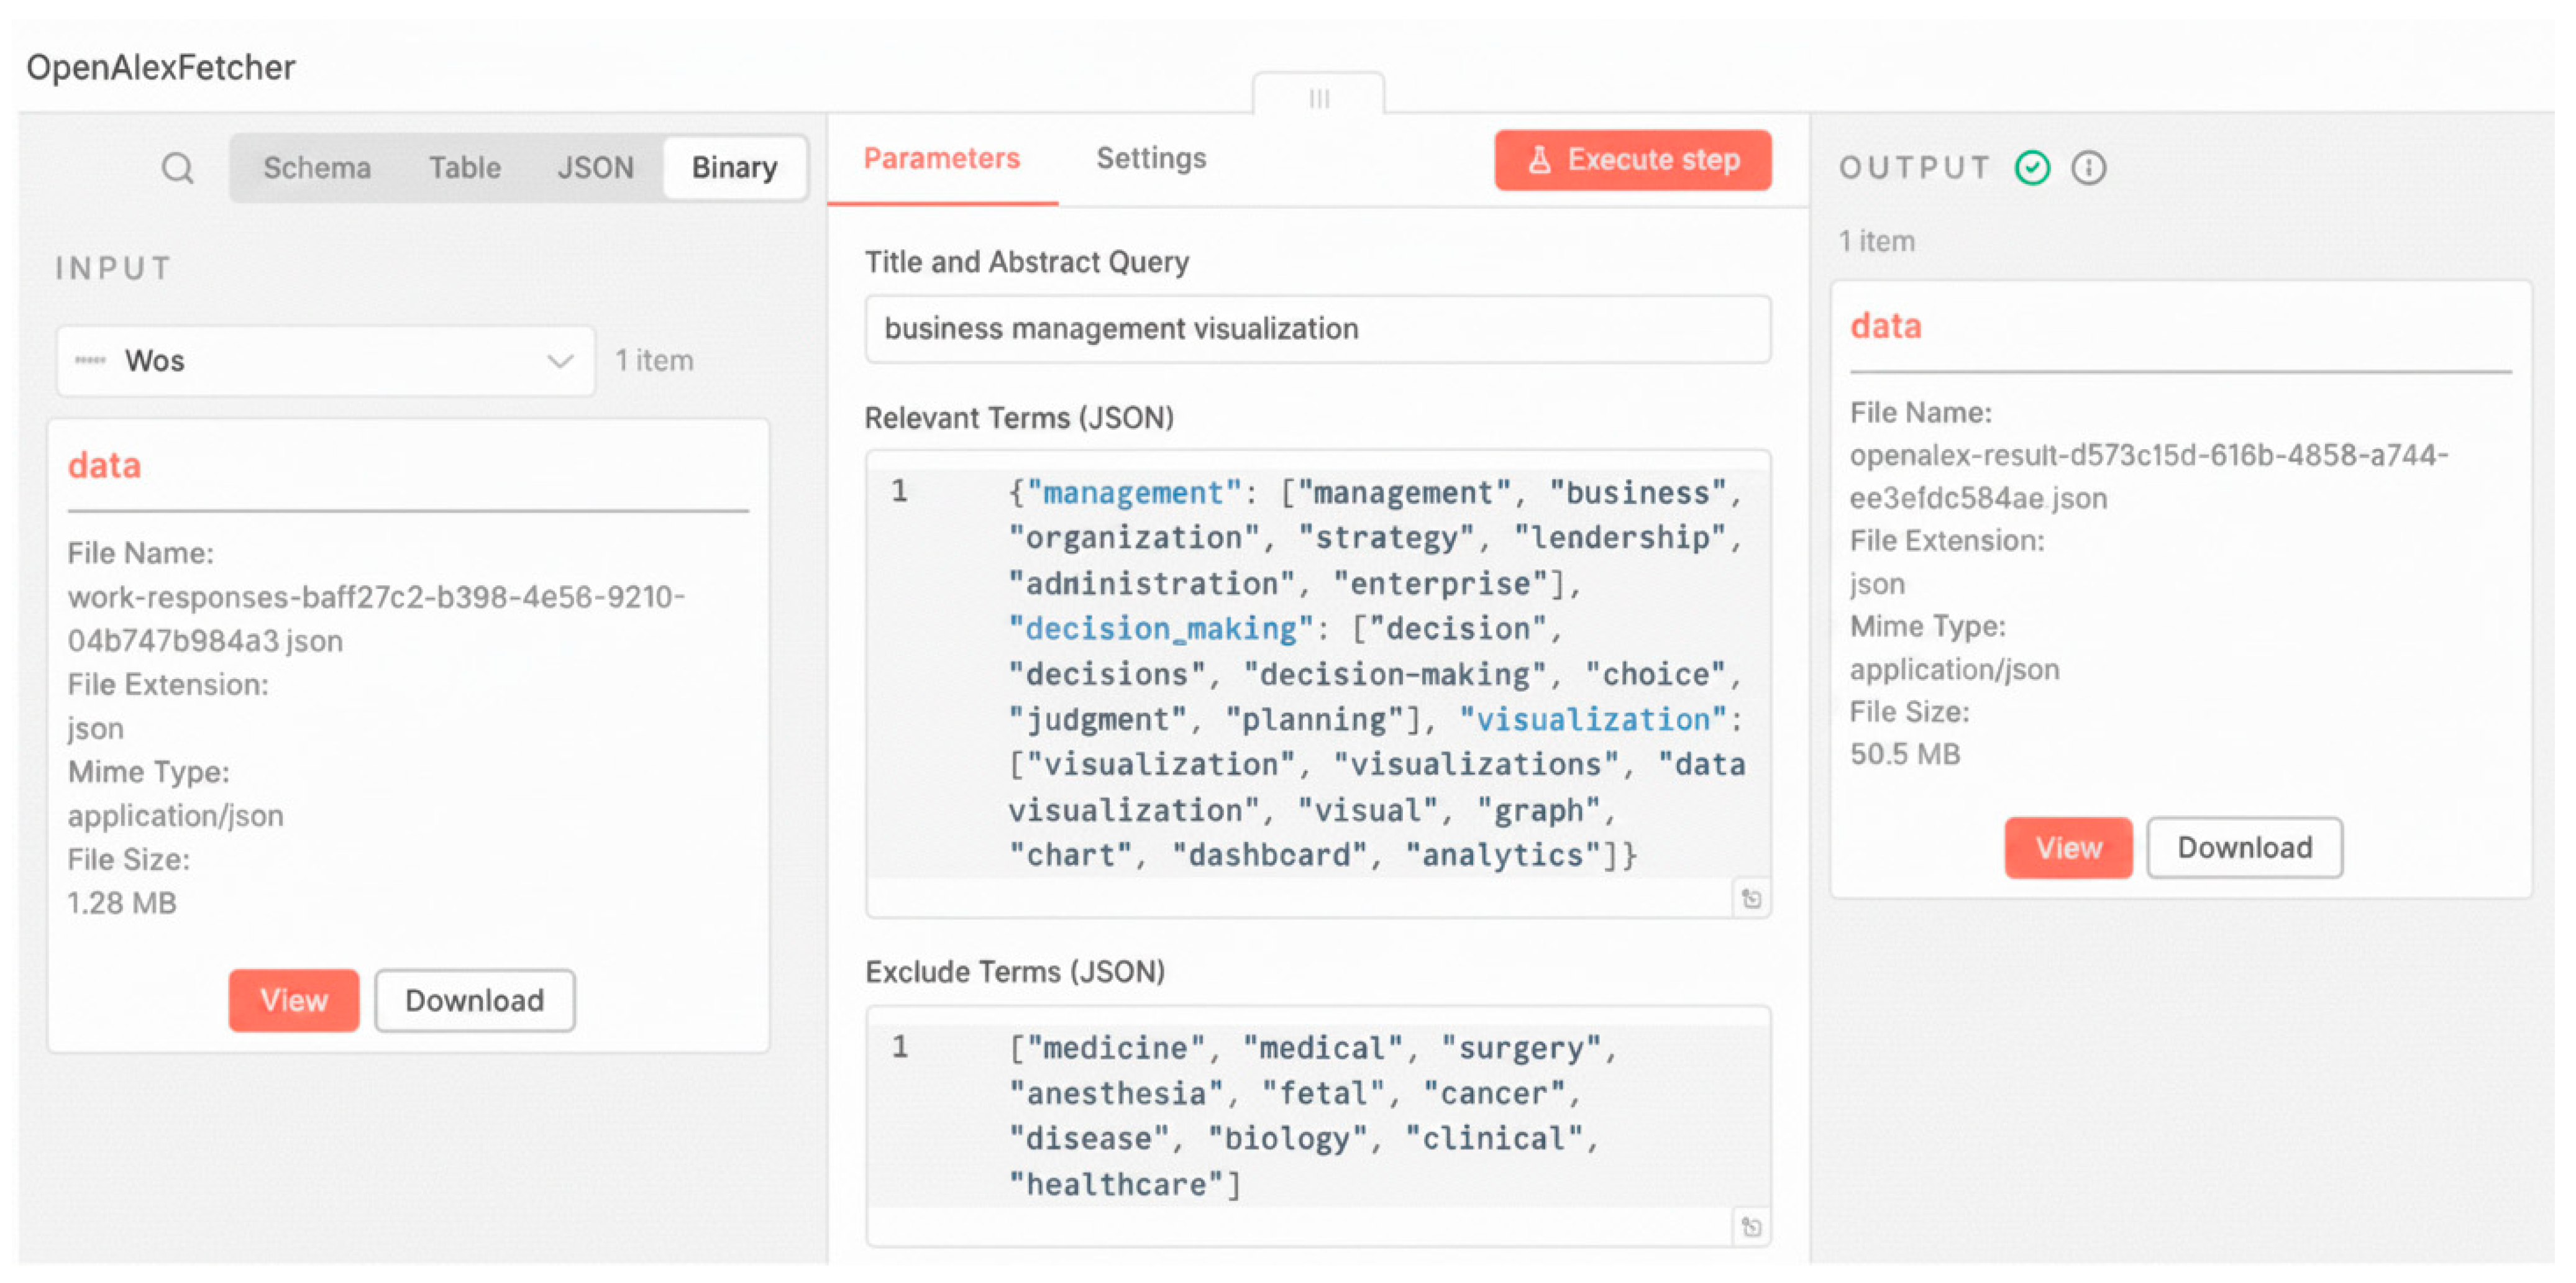Click the Title and Abstract Query field
The width and height of the screenshot is (2576, 1283).
[x=1318, y=329]
